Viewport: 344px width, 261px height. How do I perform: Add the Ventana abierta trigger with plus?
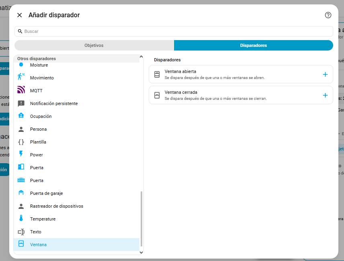325,74
